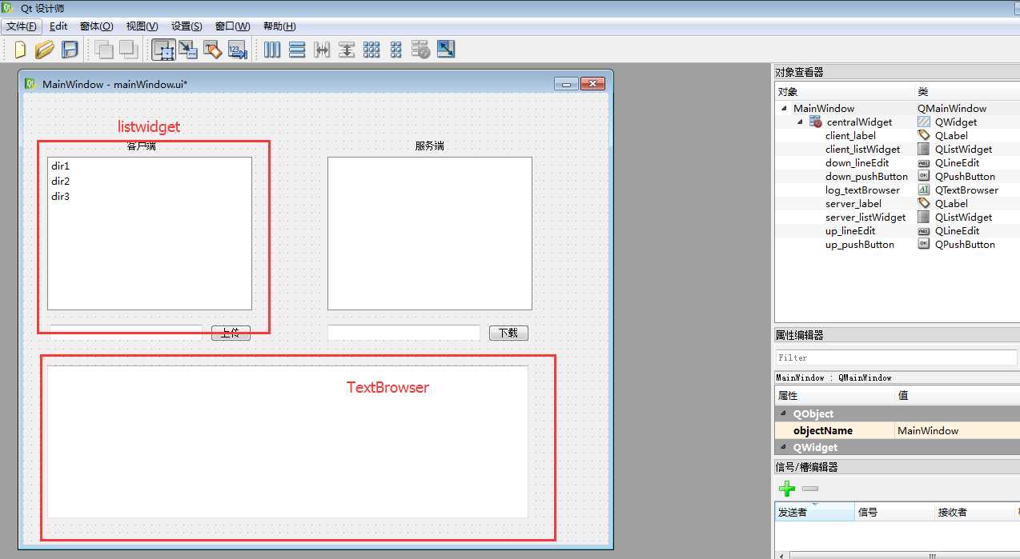The height and width of the screenshot is (559, 1020).
Task: Open the 视图(V) menu
Action: coord(142,26)
